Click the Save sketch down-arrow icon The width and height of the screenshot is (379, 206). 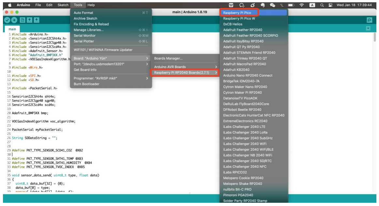(x=37, y=20)
